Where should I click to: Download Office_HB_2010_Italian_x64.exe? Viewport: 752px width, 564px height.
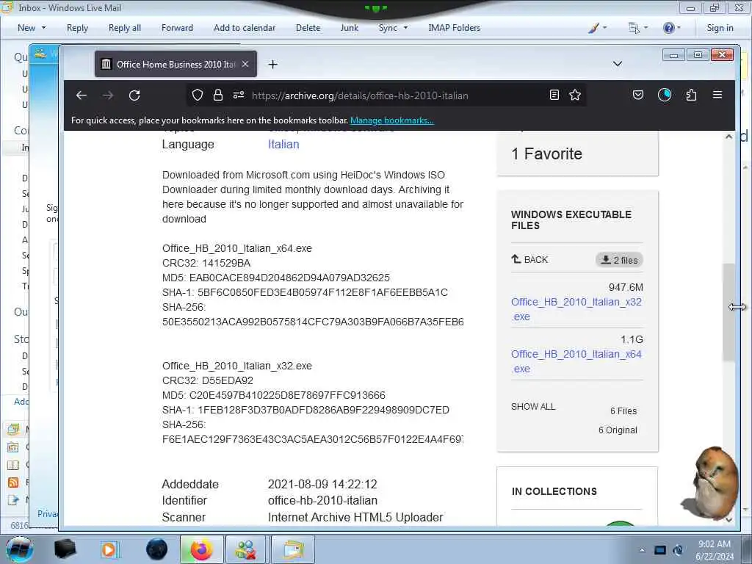pos(576,361)
